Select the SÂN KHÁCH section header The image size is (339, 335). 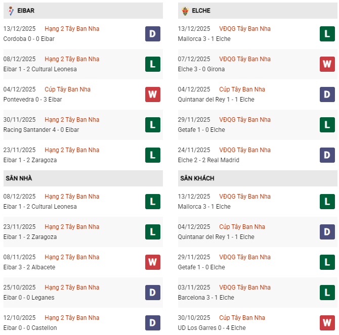[197, 178]
